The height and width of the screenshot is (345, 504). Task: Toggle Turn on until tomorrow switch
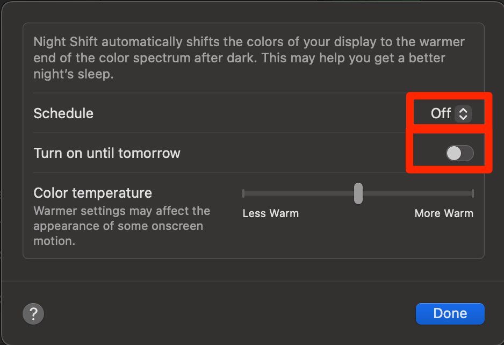coord(459,153)
